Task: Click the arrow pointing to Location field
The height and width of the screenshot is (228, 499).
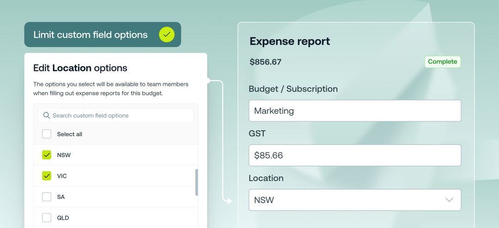Action: tap(228, 201)
